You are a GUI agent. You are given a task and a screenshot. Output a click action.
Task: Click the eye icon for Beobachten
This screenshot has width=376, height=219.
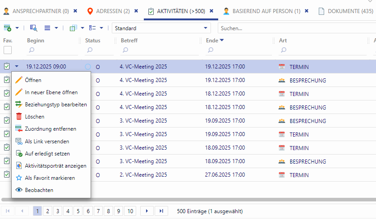click(x=18, y=190)
